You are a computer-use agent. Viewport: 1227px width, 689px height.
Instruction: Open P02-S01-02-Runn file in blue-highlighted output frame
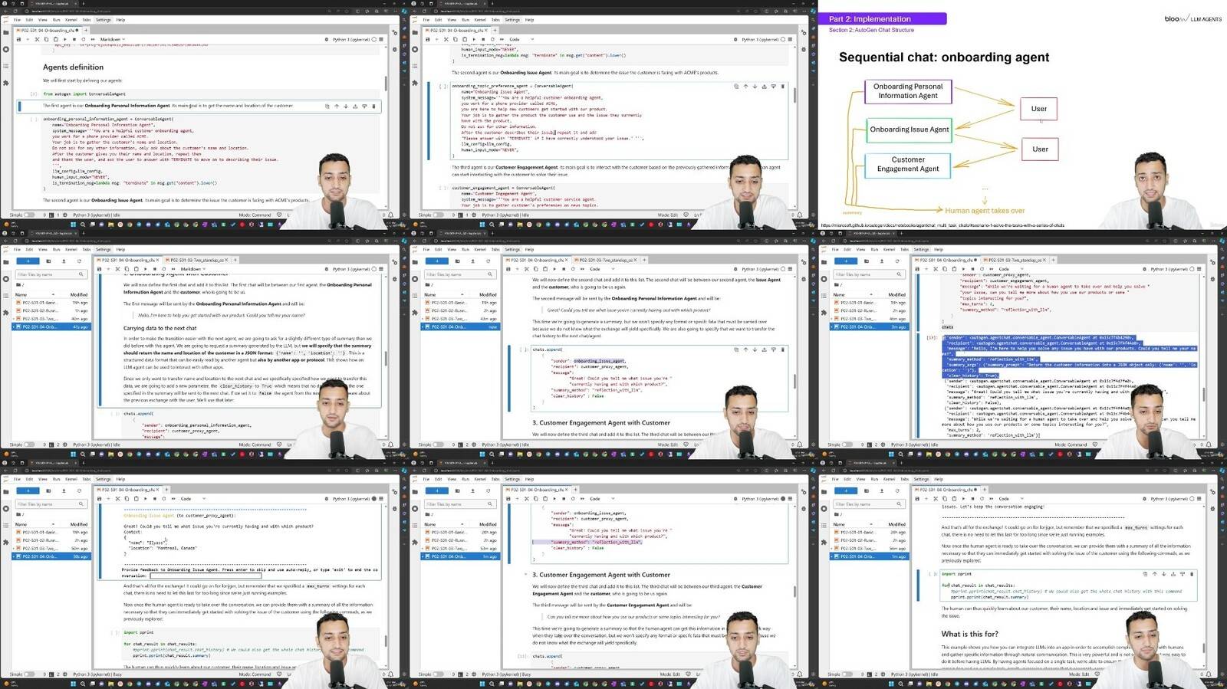870,310
